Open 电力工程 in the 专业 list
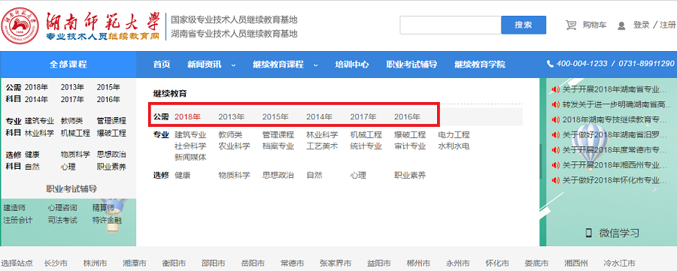This screenshot has width=677, height=271. click(x=454, y=135)
